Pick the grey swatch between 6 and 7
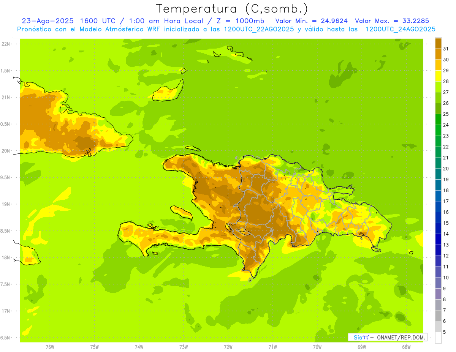The width and height of the screenshot is (456, 352). point(438,316)
